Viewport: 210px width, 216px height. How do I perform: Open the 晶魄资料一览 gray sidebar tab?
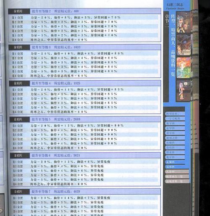pyautogui.click(x=177, y=182)
